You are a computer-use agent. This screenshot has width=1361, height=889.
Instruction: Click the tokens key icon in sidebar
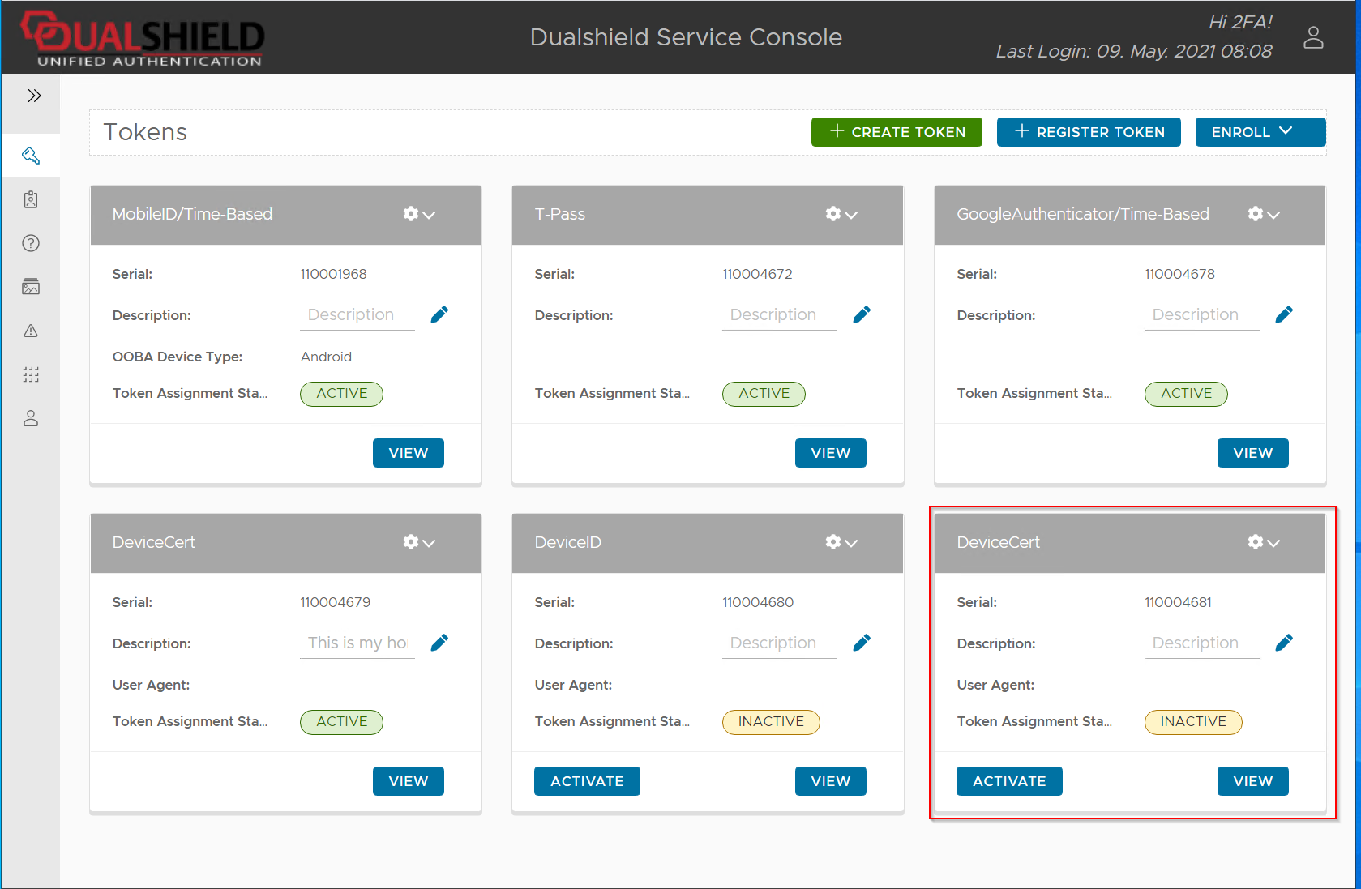click(31, 156)
